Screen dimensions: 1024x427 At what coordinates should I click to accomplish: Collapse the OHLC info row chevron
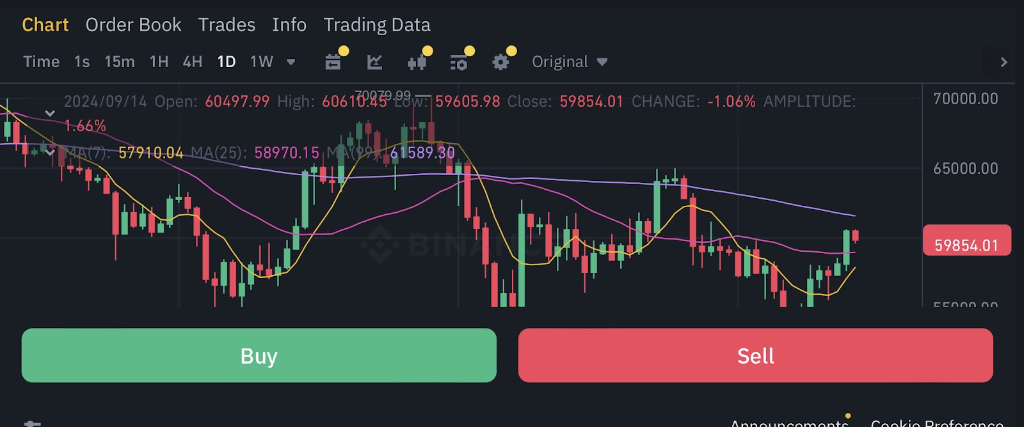[x=50, y=111]
